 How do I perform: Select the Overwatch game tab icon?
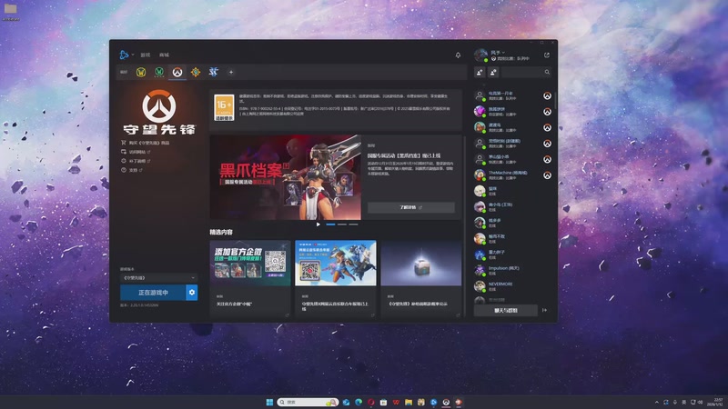pos(177,72)
